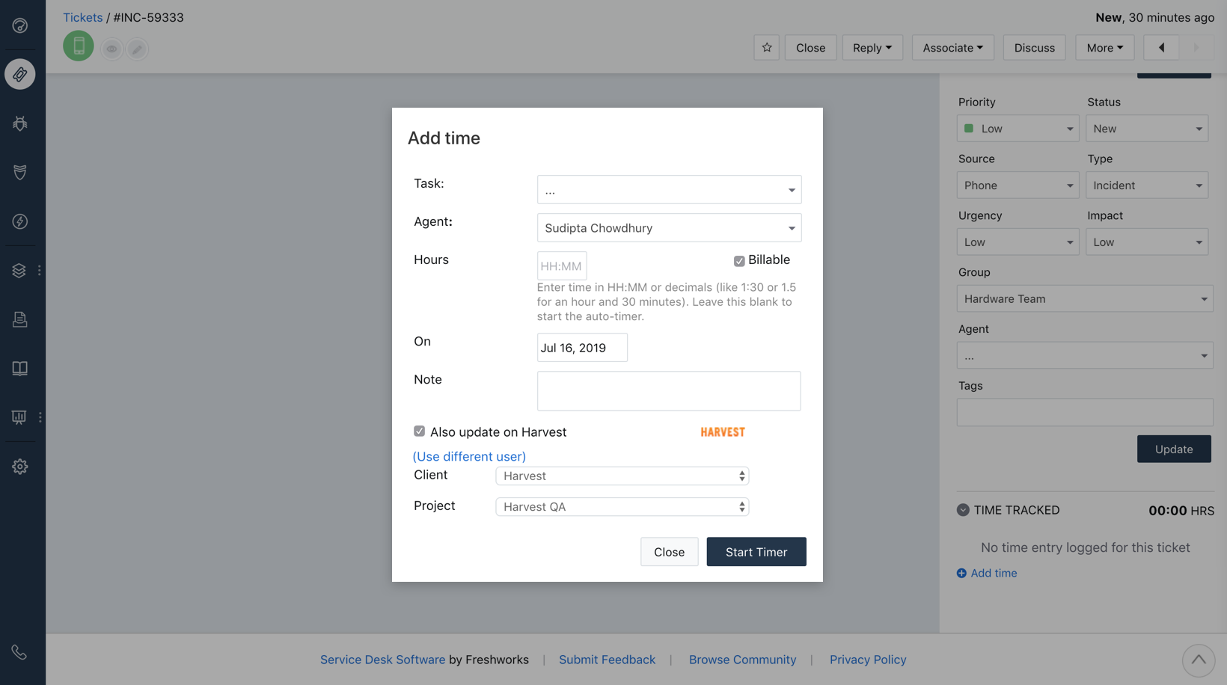Click the Use different user link
Screen dimensions: 1227x685
point(469,456)
